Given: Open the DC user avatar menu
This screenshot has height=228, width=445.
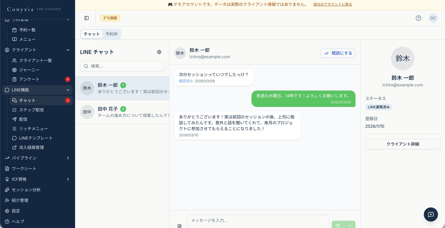Looking at the screenshot, I should click(433, 18).
